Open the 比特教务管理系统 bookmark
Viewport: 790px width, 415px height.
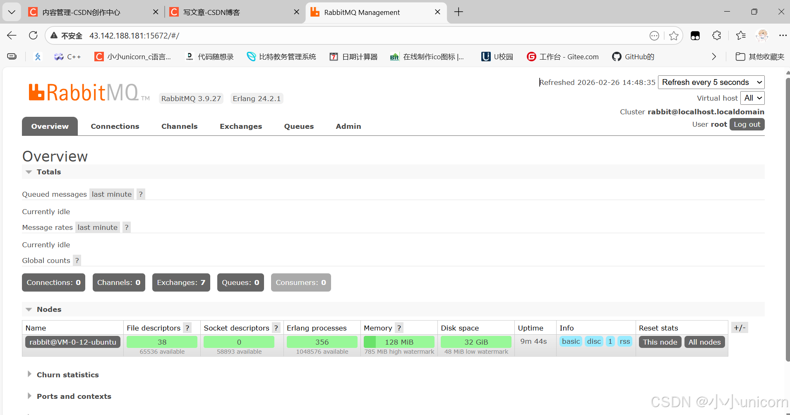click(x=281, y=57)
